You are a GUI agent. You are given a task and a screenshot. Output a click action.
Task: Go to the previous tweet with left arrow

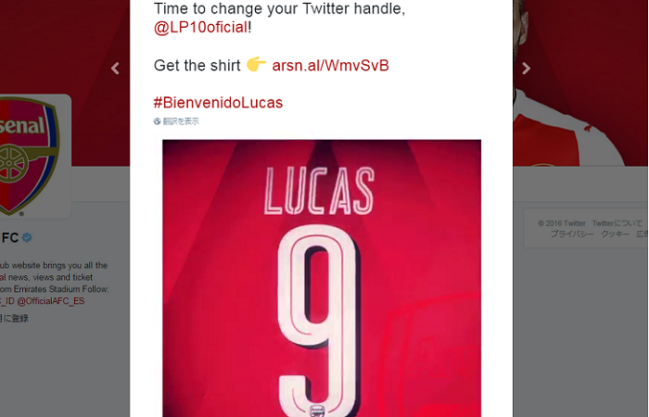115,69
